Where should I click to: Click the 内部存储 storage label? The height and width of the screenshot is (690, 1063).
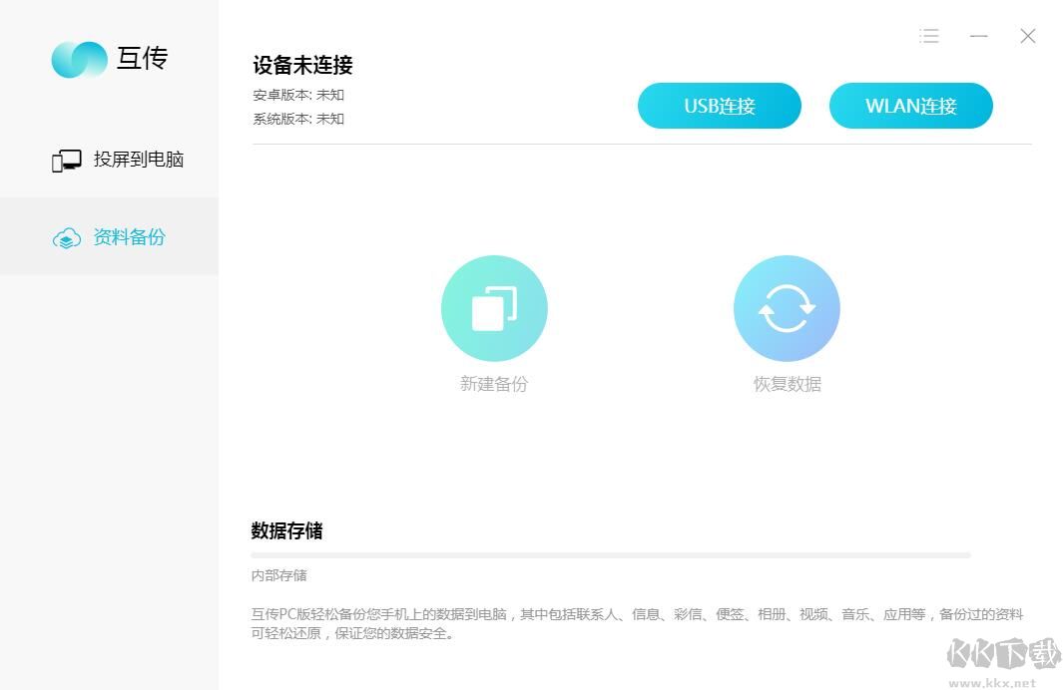click(277, 575)
